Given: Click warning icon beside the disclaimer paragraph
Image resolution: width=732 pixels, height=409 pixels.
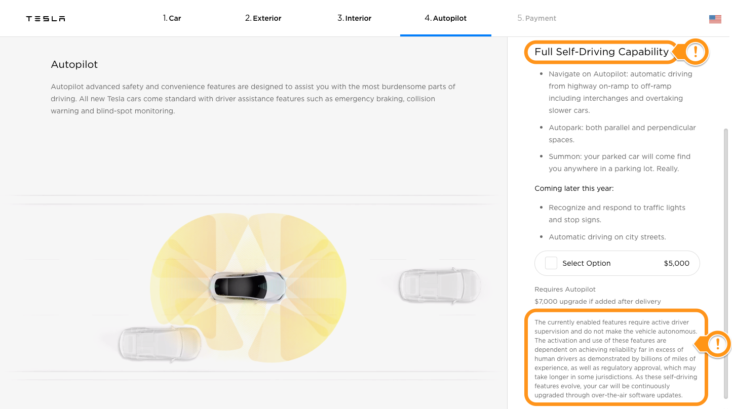Looking at the screenshot, I should click(717, 345).
